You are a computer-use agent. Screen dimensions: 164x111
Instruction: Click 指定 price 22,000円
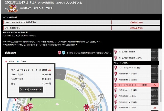click(46, 84)
